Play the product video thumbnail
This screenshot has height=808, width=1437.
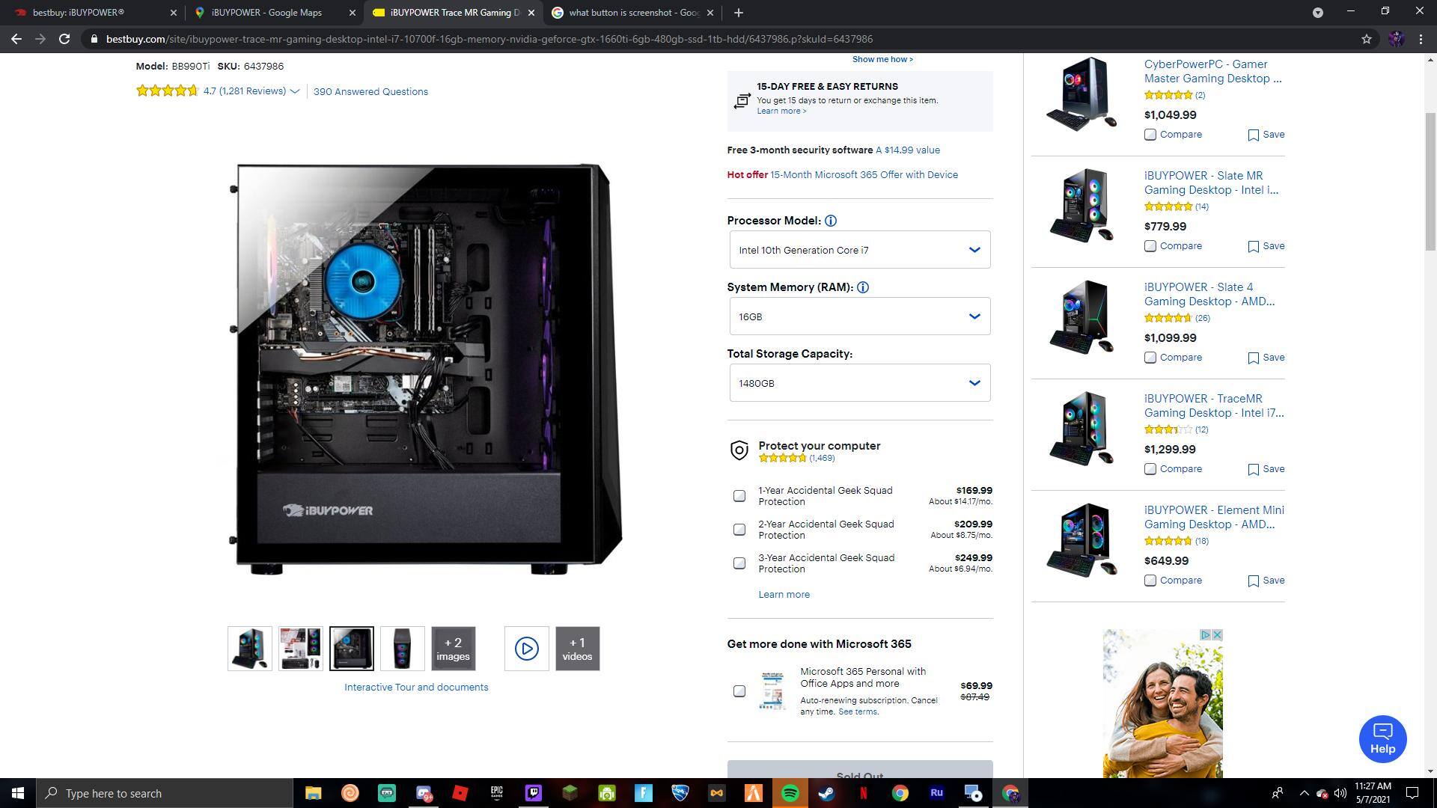(x=526, y=648)
